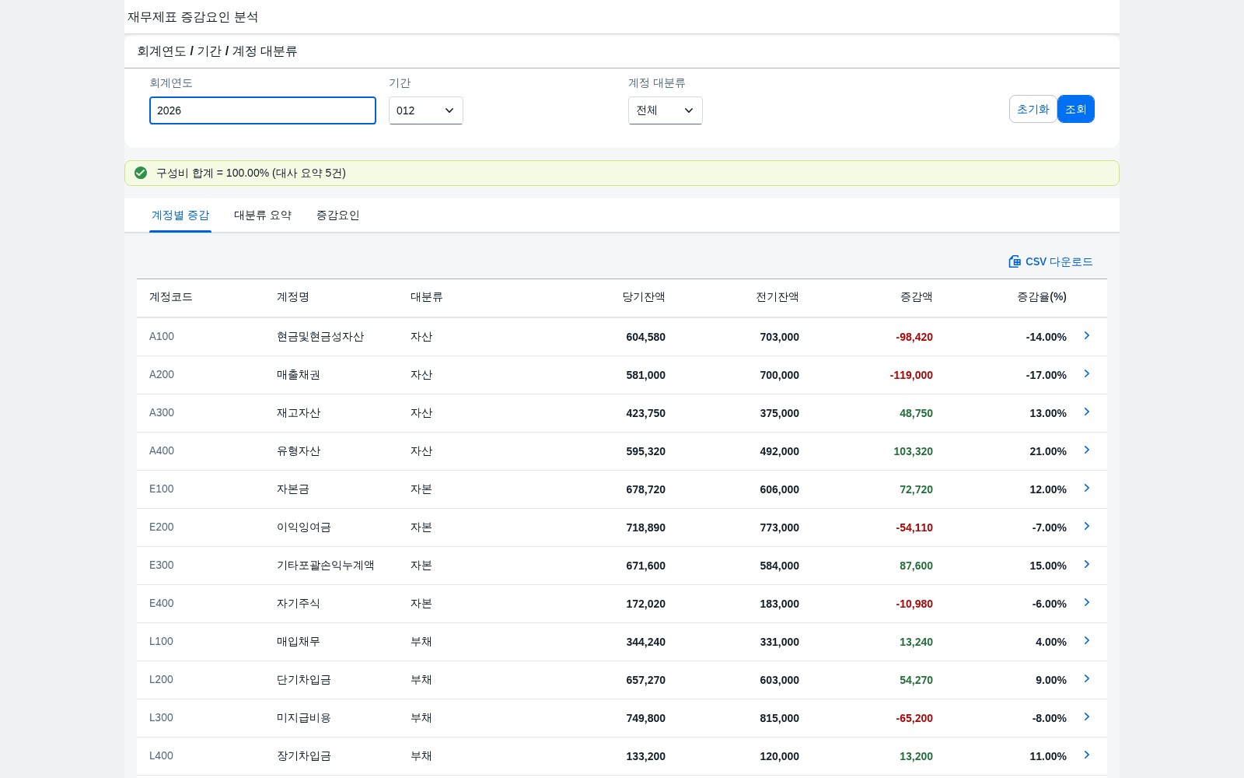Click the 815,000 prior balance value
The height and width of the screenshot is (778, 1244).
(780, 718)
